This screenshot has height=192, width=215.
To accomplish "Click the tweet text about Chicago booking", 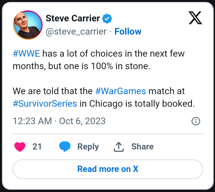I will [x=104, y=97].
